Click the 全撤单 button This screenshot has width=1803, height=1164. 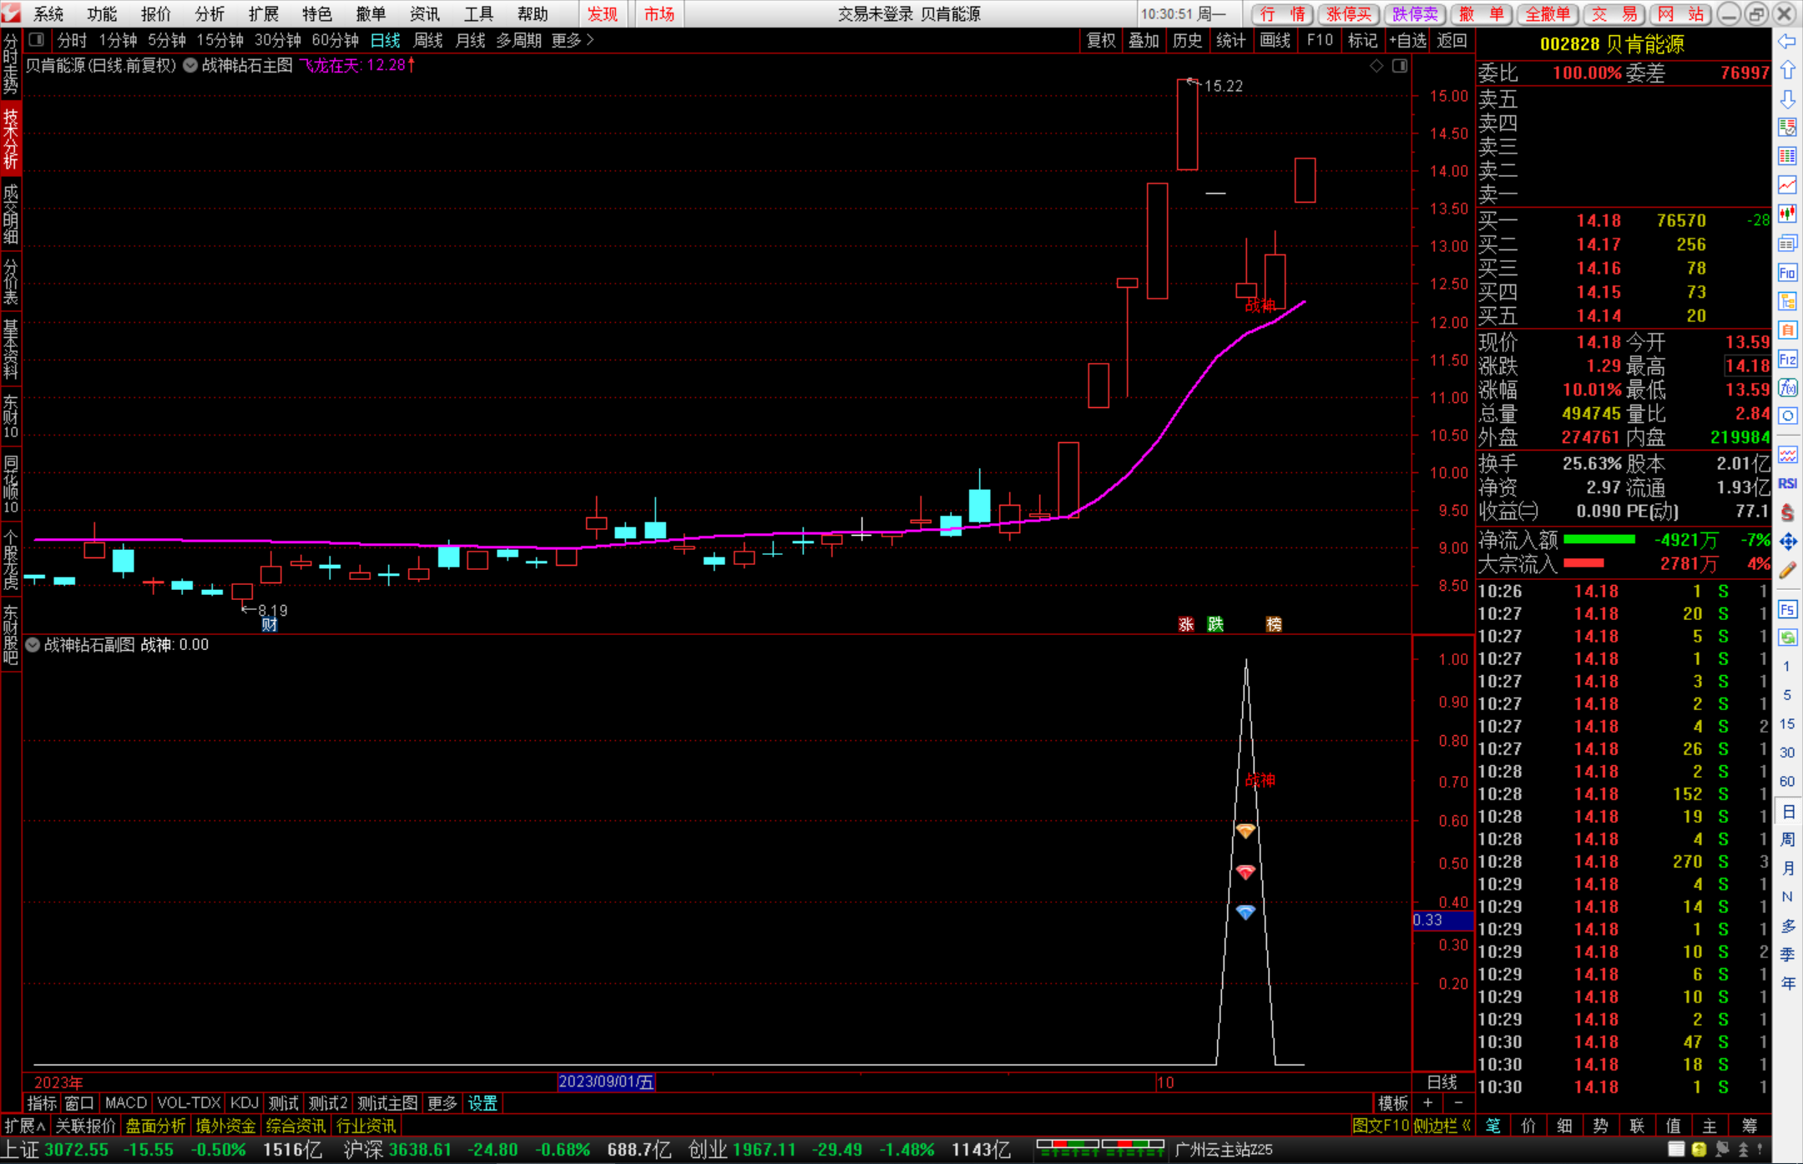(1548, 14)
